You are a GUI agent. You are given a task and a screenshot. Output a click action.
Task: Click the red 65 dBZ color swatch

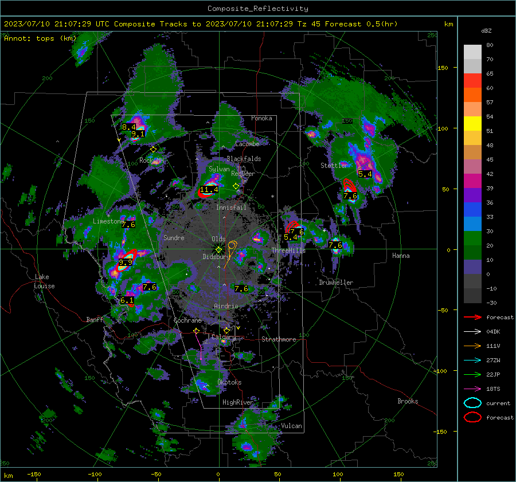click(472, 80)
